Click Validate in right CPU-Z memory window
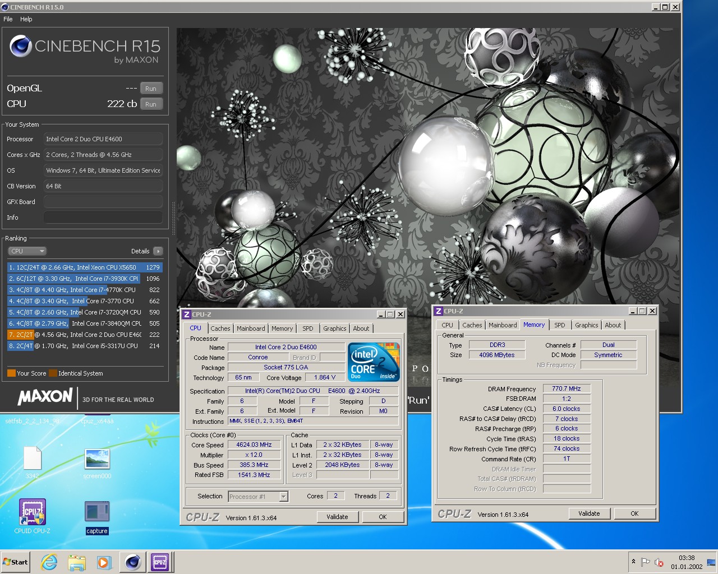The width and height of the screenshot is (718, 574). 589,513
